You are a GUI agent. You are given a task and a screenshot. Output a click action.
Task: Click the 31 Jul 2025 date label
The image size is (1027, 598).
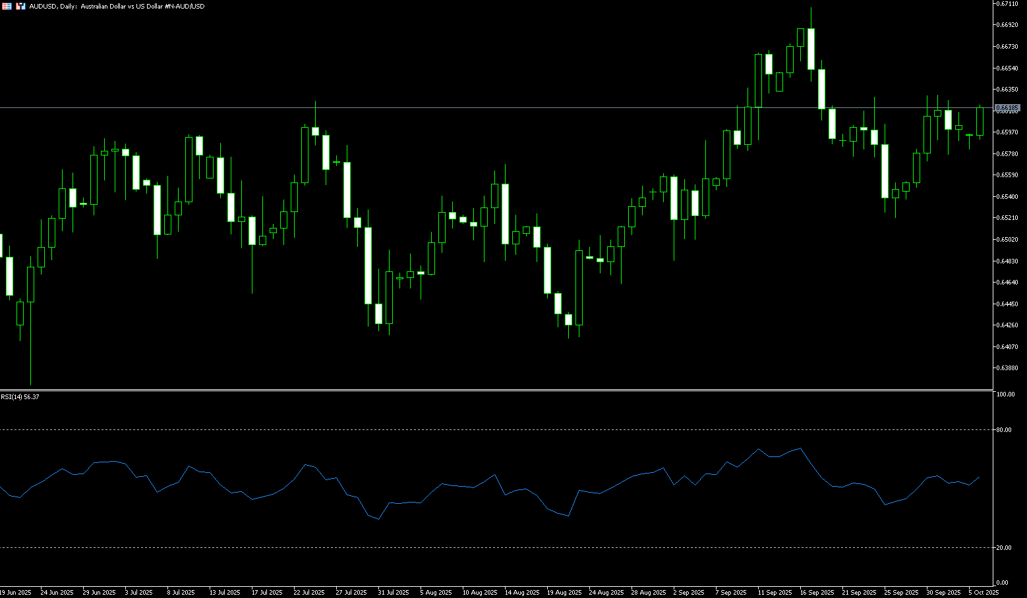394,593
